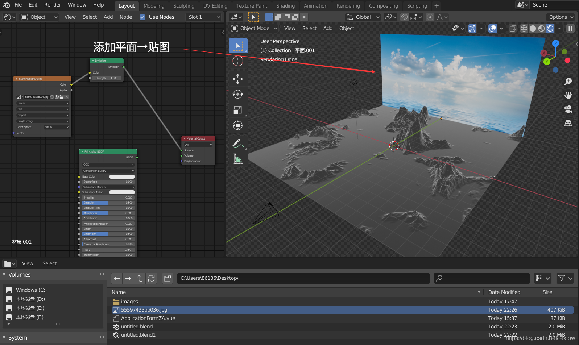Click the file path input field
Image resolution: width=579 pixels, height=345 pixels.
303,278
